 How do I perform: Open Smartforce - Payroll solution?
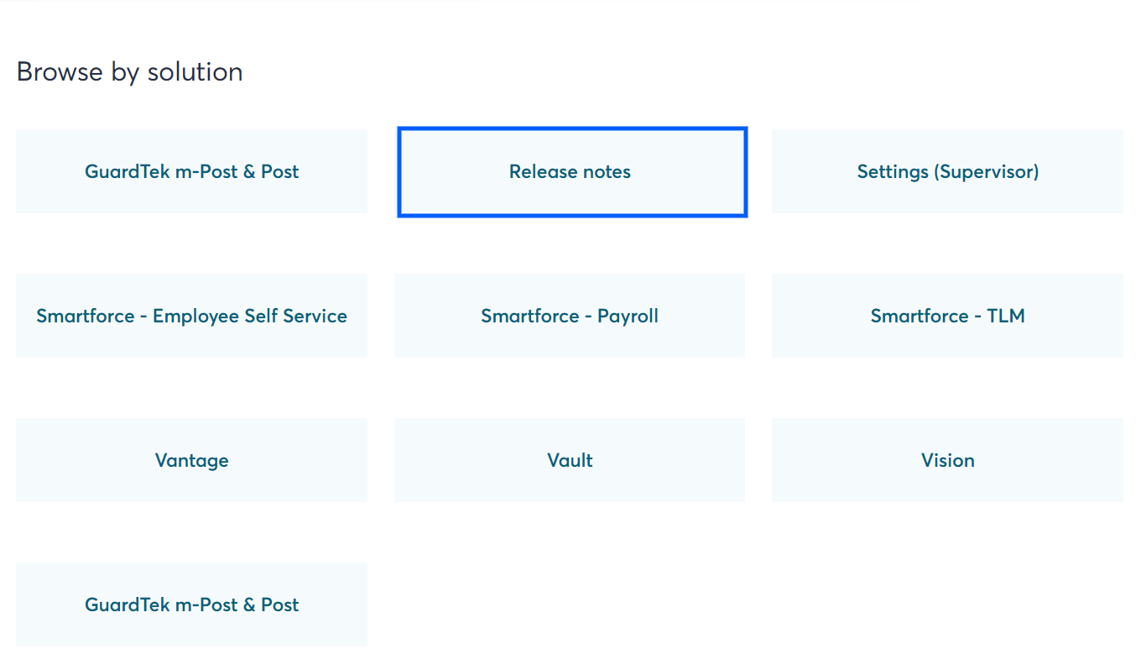[x=570, y=316]
